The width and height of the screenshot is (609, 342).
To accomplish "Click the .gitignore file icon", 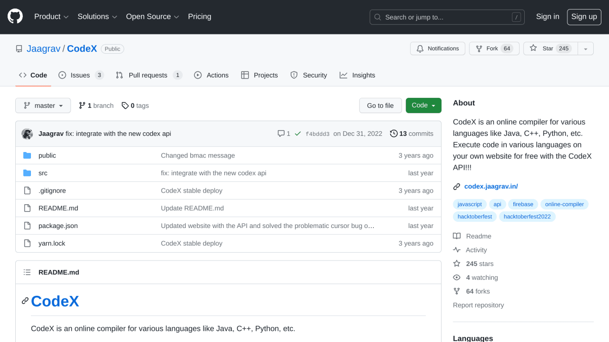I will (x=27, y=191).
